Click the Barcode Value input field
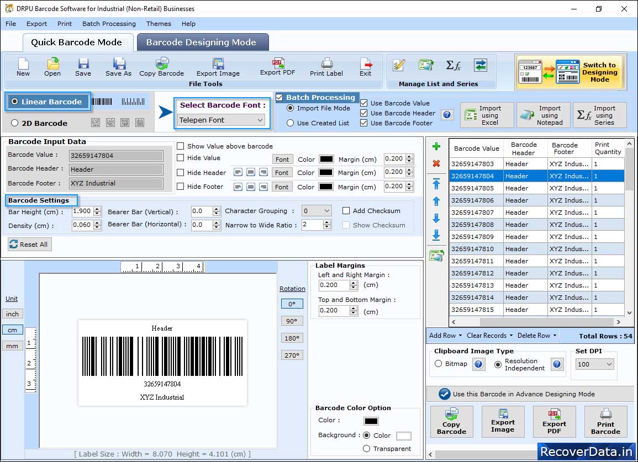 point(117,155)
